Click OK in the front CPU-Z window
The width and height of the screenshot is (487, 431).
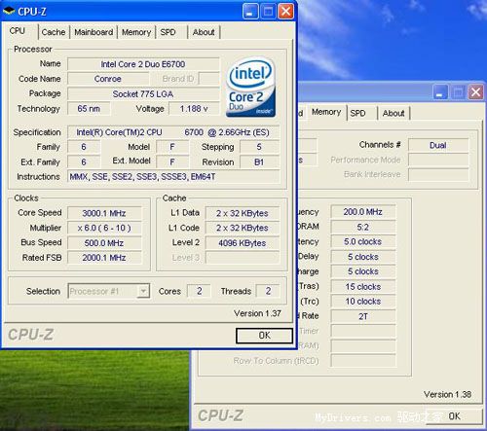pyautogui.click(x=264, y=336)
